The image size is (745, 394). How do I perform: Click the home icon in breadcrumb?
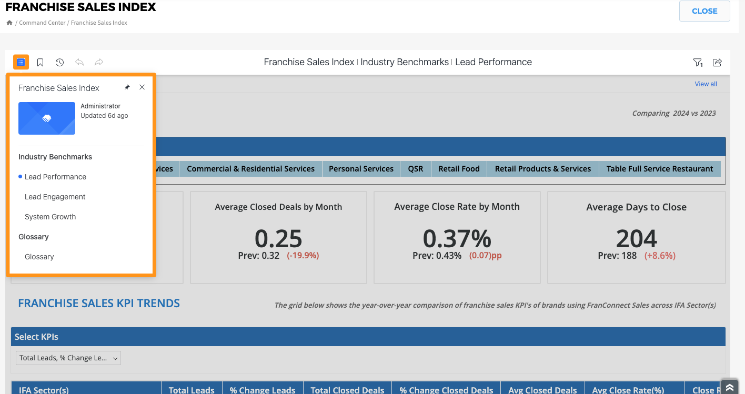pyautogui.click(x=9, y=23)
